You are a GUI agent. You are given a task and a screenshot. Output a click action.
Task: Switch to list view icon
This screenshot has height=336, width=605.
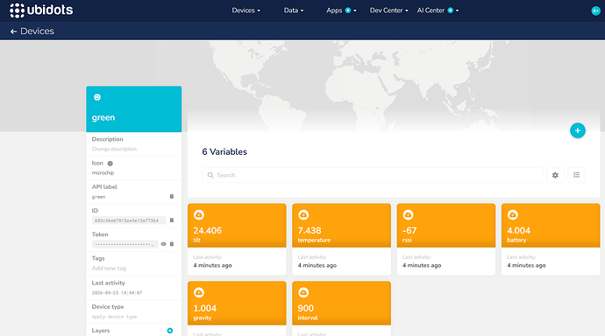click(x=576, y=175)
